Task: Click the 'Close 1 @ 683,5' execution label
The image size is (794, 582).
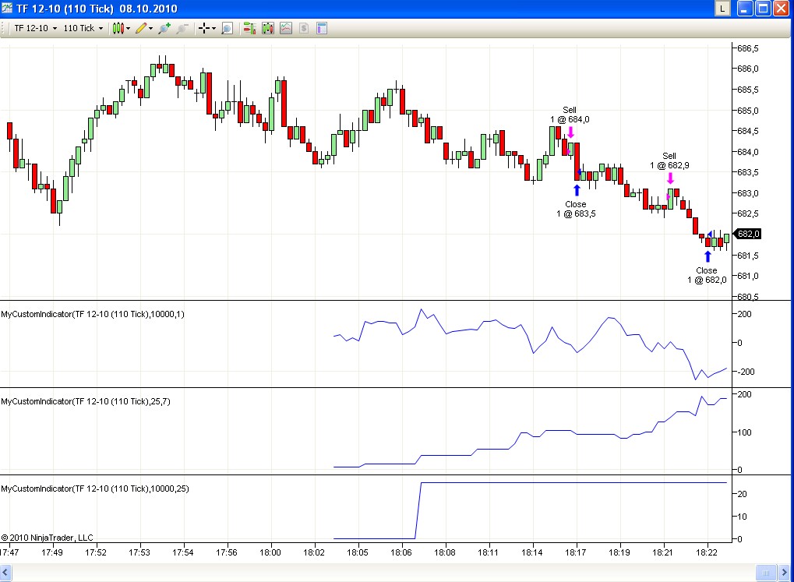Action: (576, 209)
